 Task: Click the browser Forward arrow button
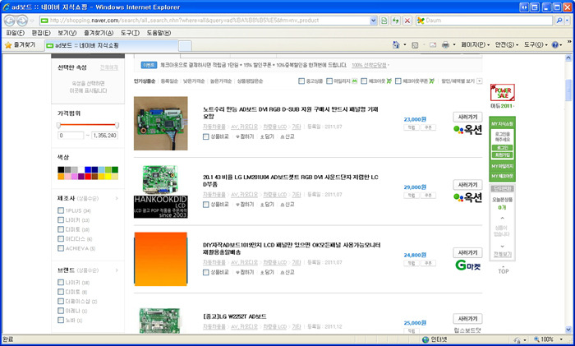click(22, 21)
